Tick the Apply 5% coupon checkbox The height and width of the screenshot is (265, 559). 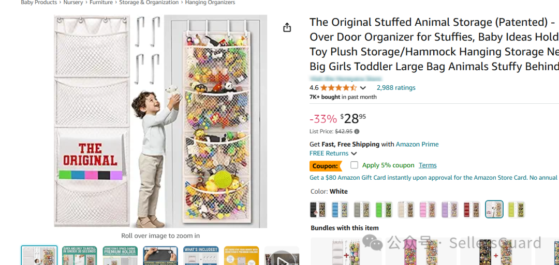pos(354,165)
